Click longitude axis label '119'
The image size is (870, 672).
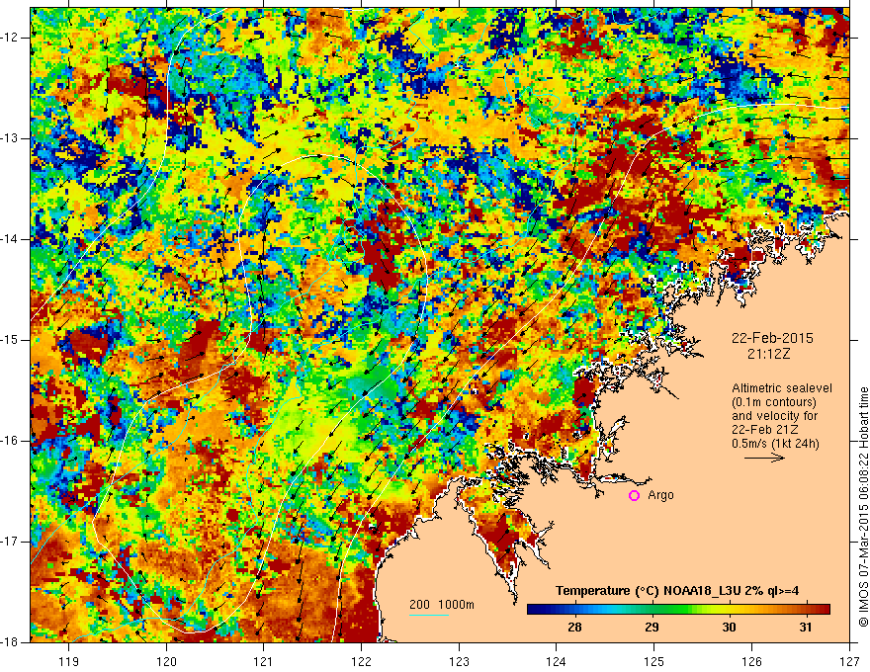(x=69, y=661)
